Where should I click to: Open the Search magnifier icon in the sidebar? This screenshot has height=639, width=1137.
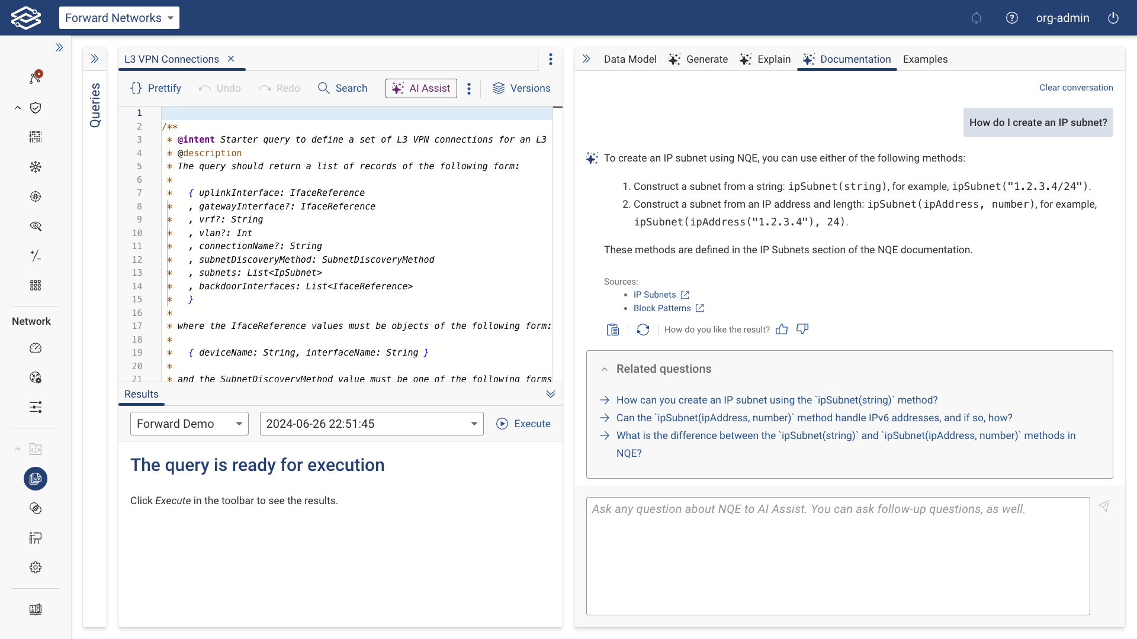click(36, 226)
